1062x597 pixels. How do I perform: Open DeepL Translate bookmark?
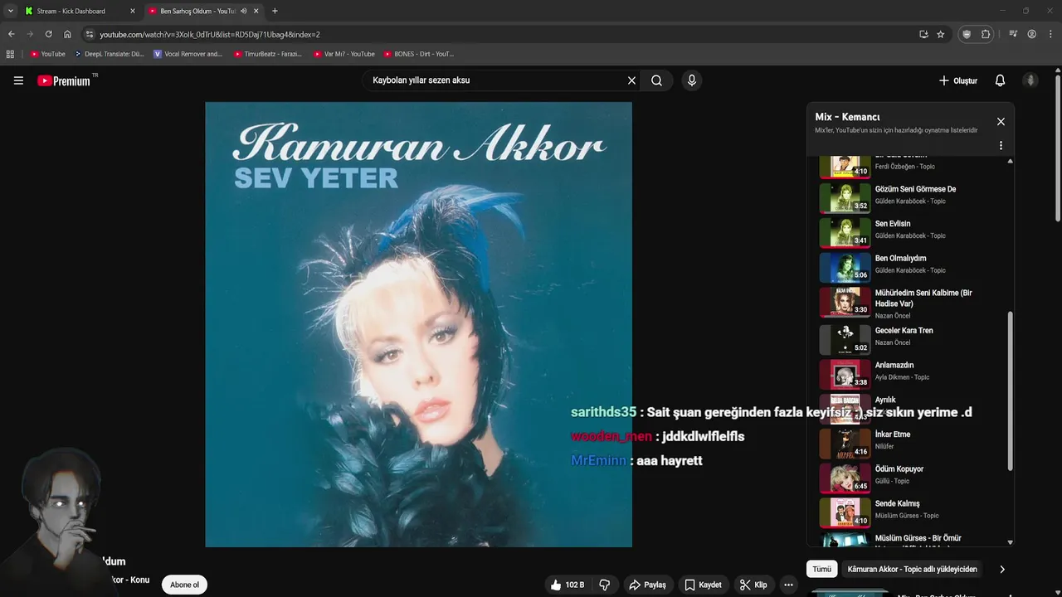[110, 54]
